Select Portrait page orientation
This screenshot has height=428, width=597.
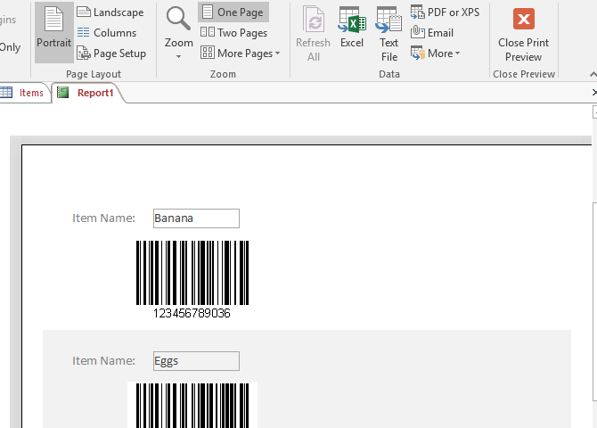click(53, 32)
